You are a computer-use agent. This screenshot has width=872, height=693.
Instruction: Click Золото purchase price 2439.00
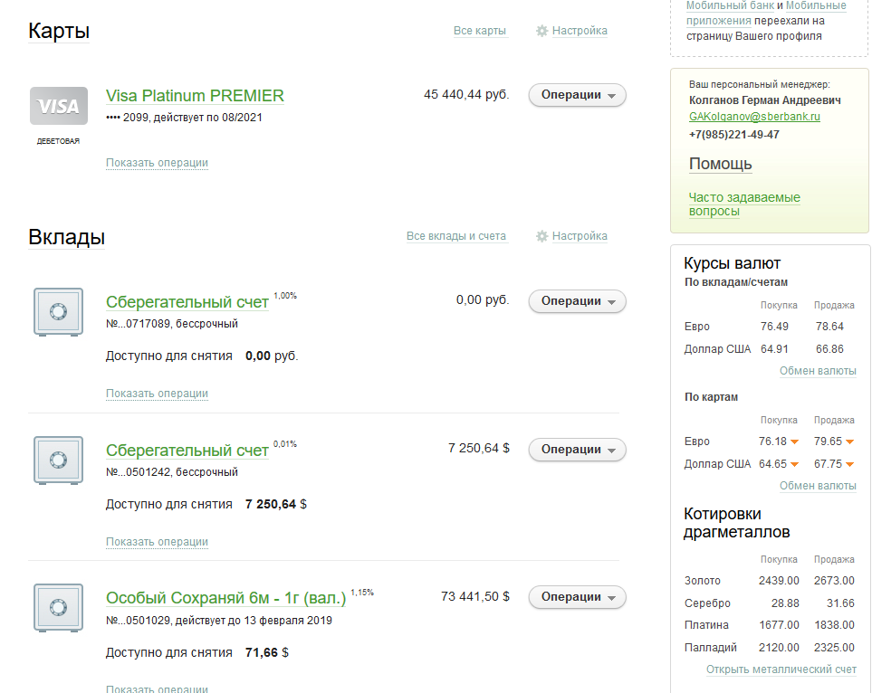[x=779, y=581]
